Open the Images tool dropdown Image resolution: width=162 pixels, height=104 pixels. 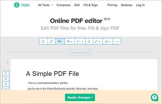click(70, 41)
